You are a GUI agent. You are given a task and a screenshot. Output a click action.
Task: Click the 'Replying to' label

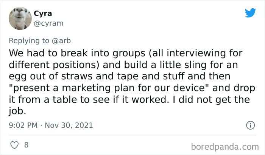pos(29,41)
